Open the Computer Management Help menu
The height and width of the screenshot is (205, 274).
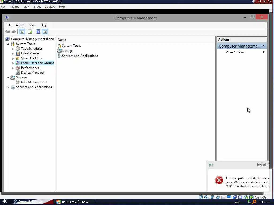point(44,25)
